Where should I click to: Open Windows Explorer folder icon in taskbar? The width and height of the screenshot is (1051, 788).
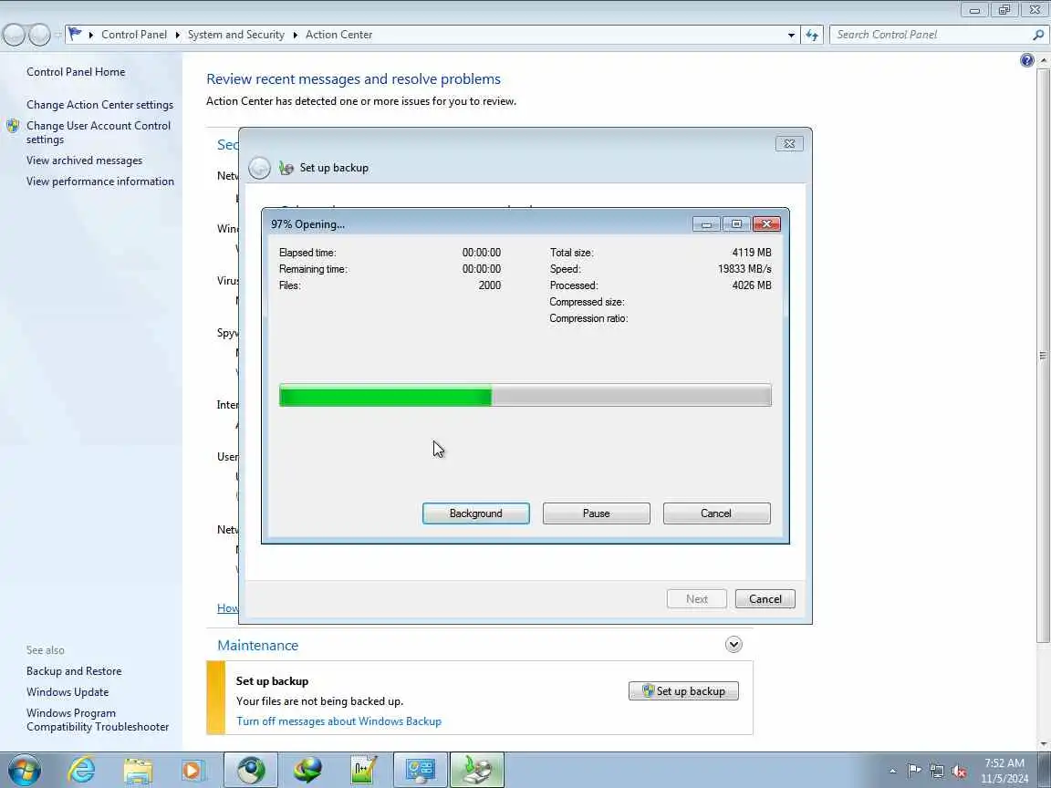[138, 770]
